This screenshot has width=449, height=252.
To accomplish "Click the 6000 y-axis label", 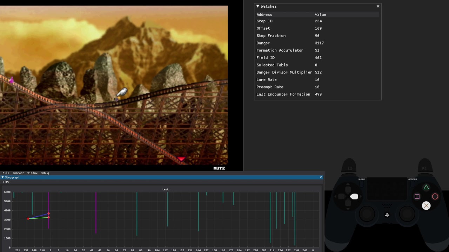I will (7, 192).
